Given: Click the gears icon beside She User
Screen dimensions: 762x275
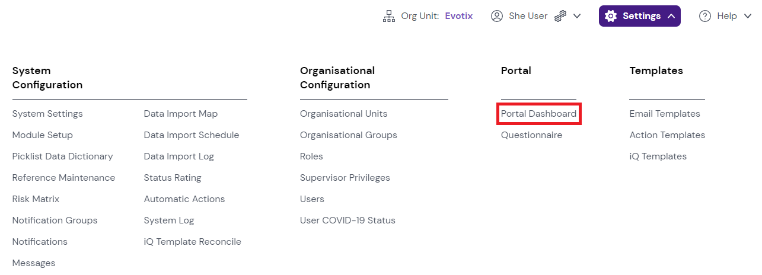Looking at the screenshot, I should [x=560, y=16].
